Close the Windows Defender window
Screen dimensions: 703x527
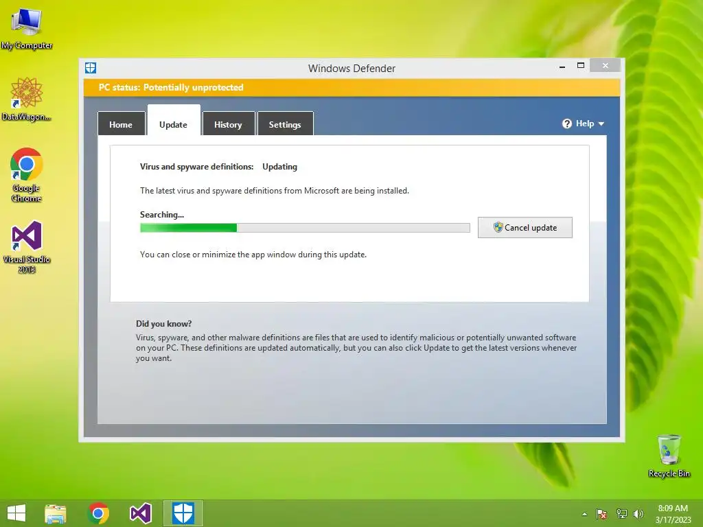(606, 66)
